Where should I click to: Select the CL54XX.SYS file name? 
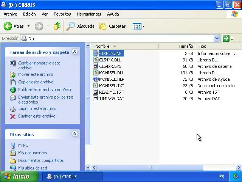[x=110, y=66]
